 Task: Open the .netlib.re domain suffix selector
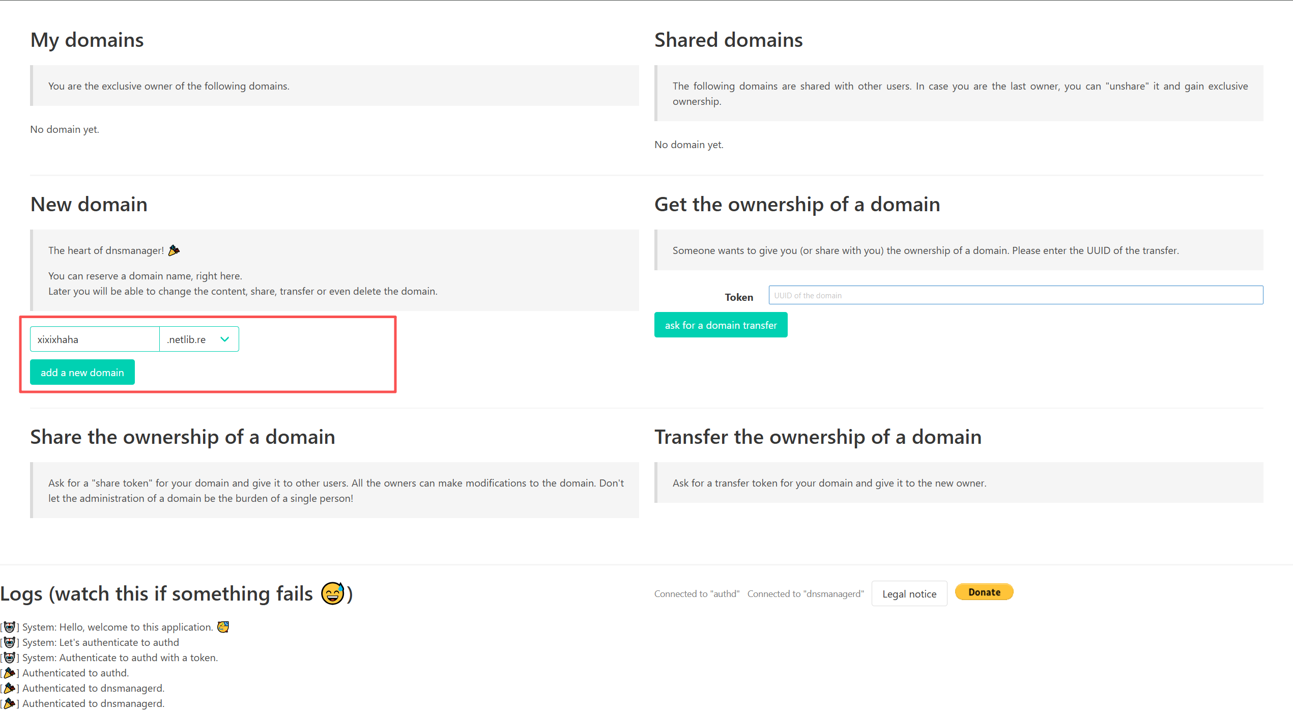pyautogui.click(x=187, y=339)
